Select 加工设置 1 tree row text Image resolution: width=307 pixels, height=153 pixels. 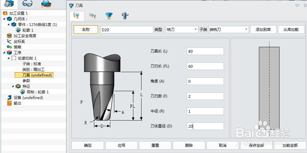[18, 13]
